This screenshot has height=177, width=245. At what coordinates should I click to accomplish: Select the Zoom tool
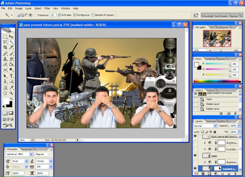click(x=11, y=93)
